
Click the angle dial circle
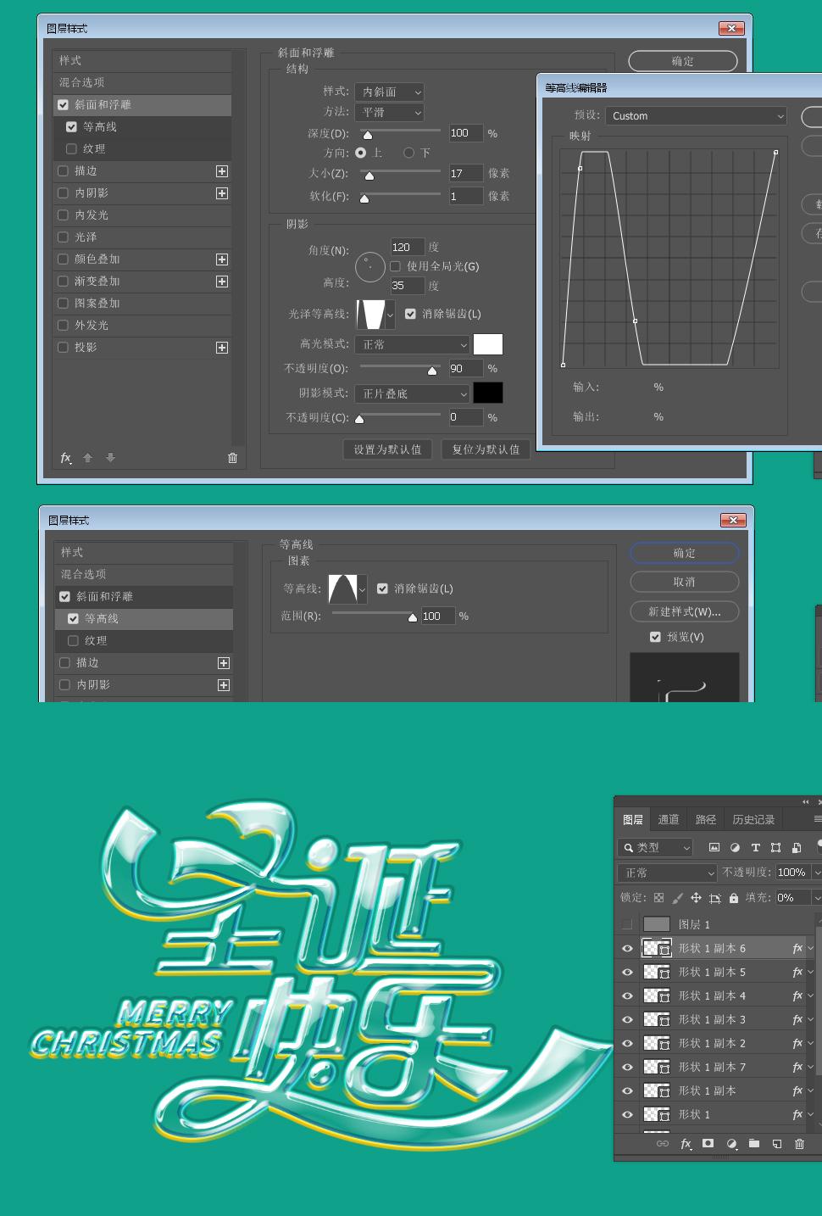tap(370, 267)
